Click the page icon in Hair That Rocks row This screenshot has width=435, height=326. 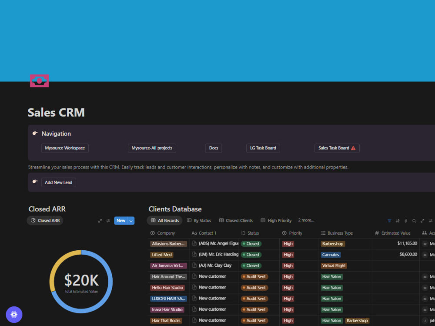coord(194,320)
